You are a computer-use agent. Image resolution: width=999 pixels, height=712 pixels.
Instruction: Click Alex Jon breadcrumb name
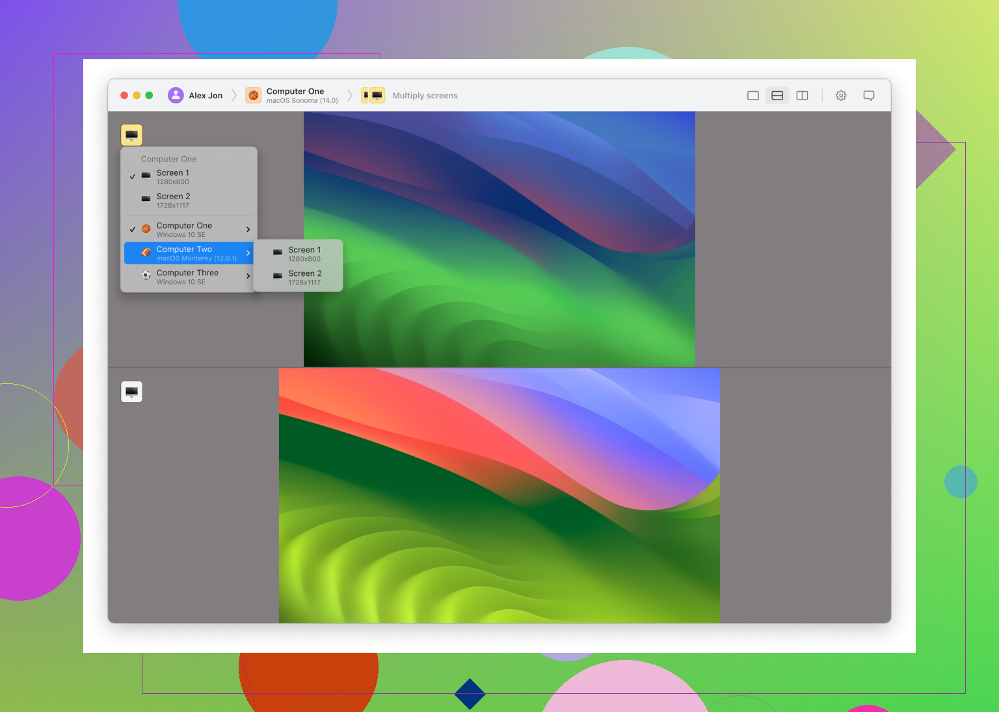206,96
